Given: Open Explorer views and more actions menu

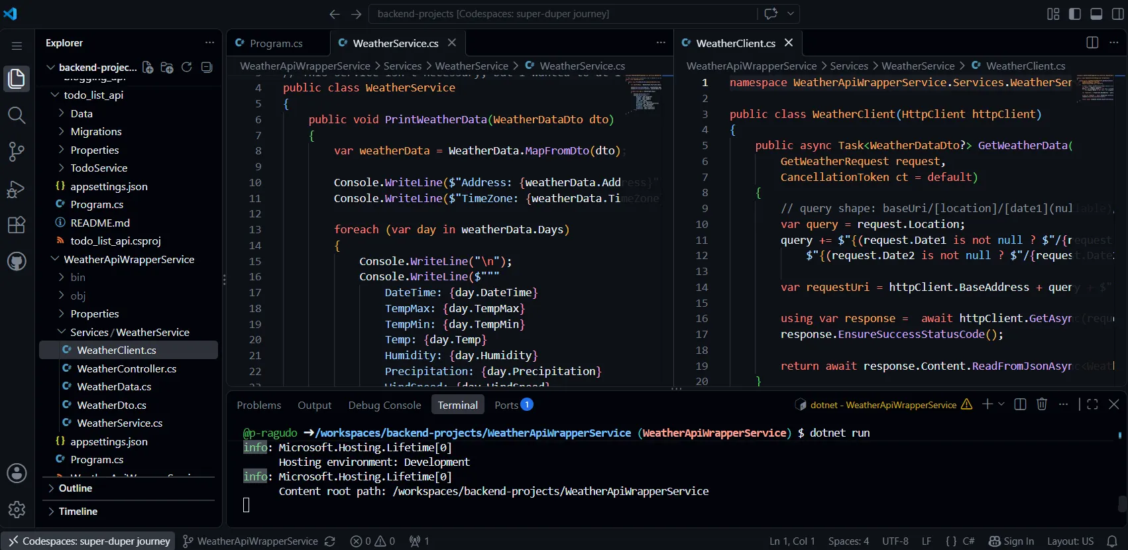Looking at the screenshot, I should [209, 42].
